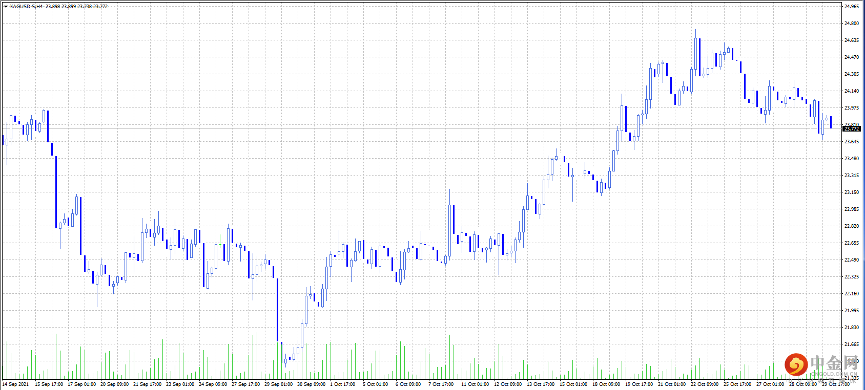Viewport: 865px width, 390px height.
Task: Click the 15 Oct 01:00 time label
Action: click(573, 384)
